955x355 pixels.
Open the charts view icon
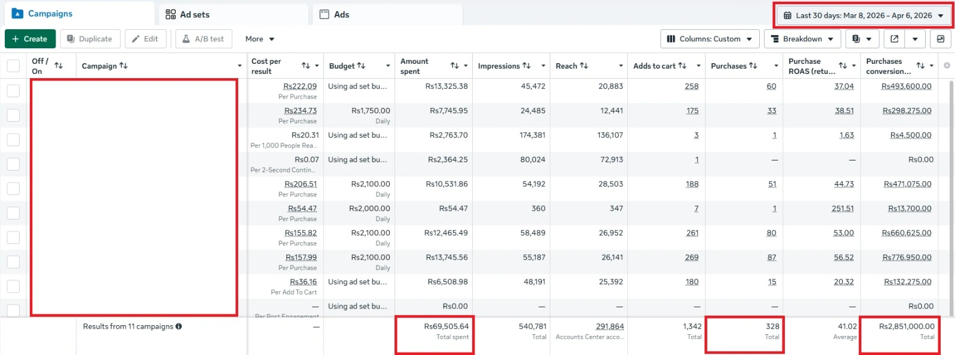941,39
